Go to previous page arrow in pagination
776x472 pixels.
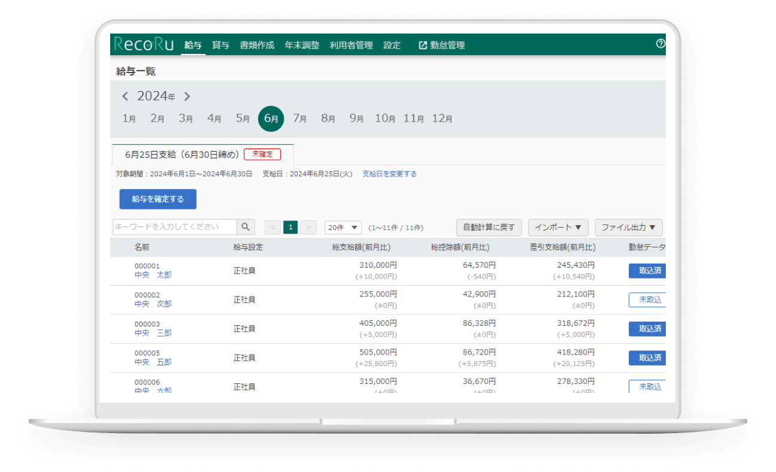[x=272, y=228]
